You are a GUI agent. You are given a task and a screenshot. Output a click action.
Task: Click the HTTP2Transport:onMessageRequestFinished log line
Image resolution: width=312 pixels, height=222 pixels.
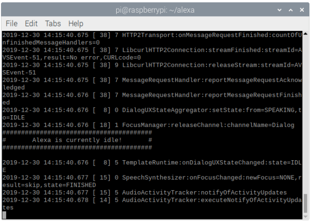152,39
